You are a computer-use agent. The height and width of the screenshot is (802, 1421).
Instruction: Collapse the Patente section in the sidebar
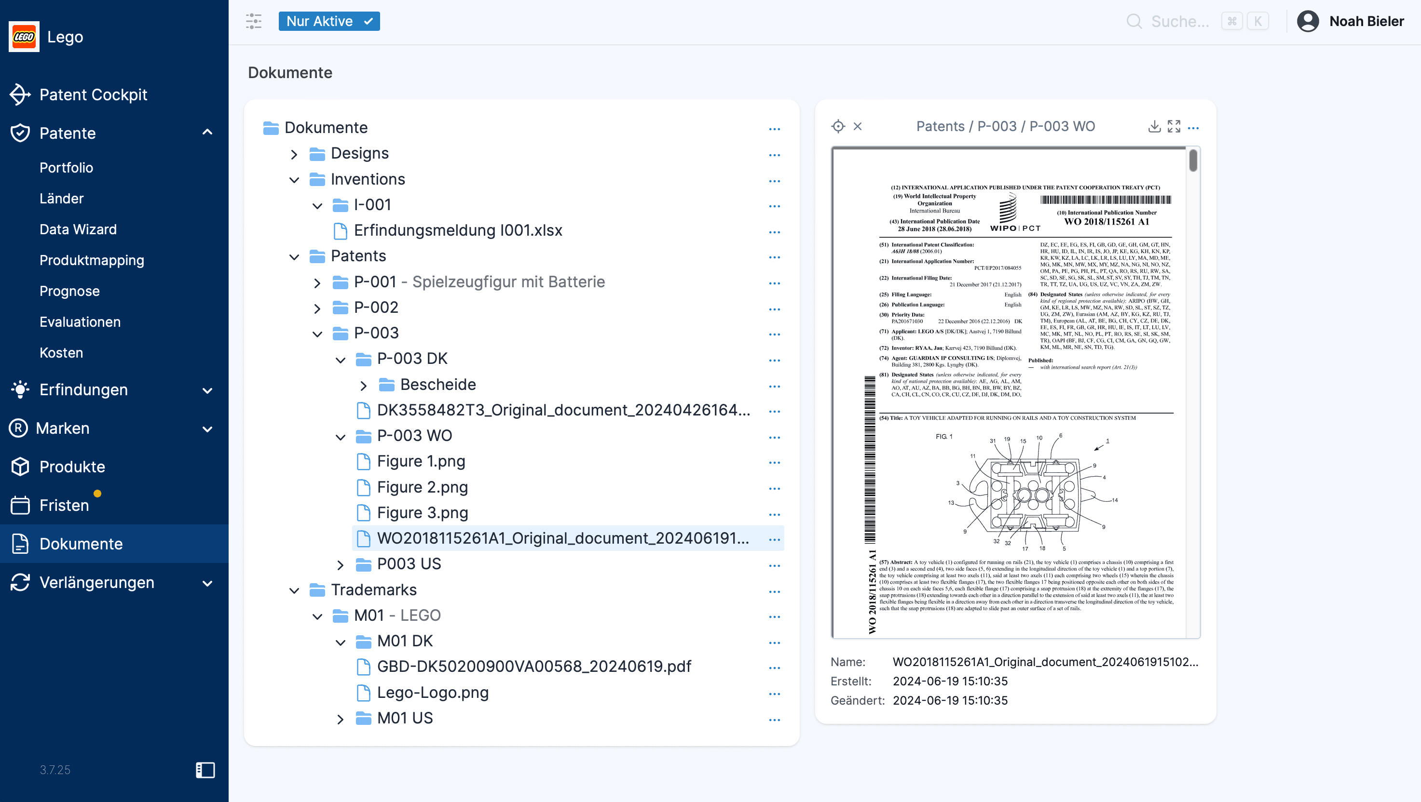pyautogui.click(x=208, y=132)
